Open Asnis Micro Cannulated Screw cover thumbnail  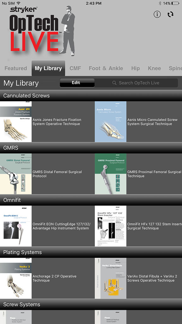111,121
